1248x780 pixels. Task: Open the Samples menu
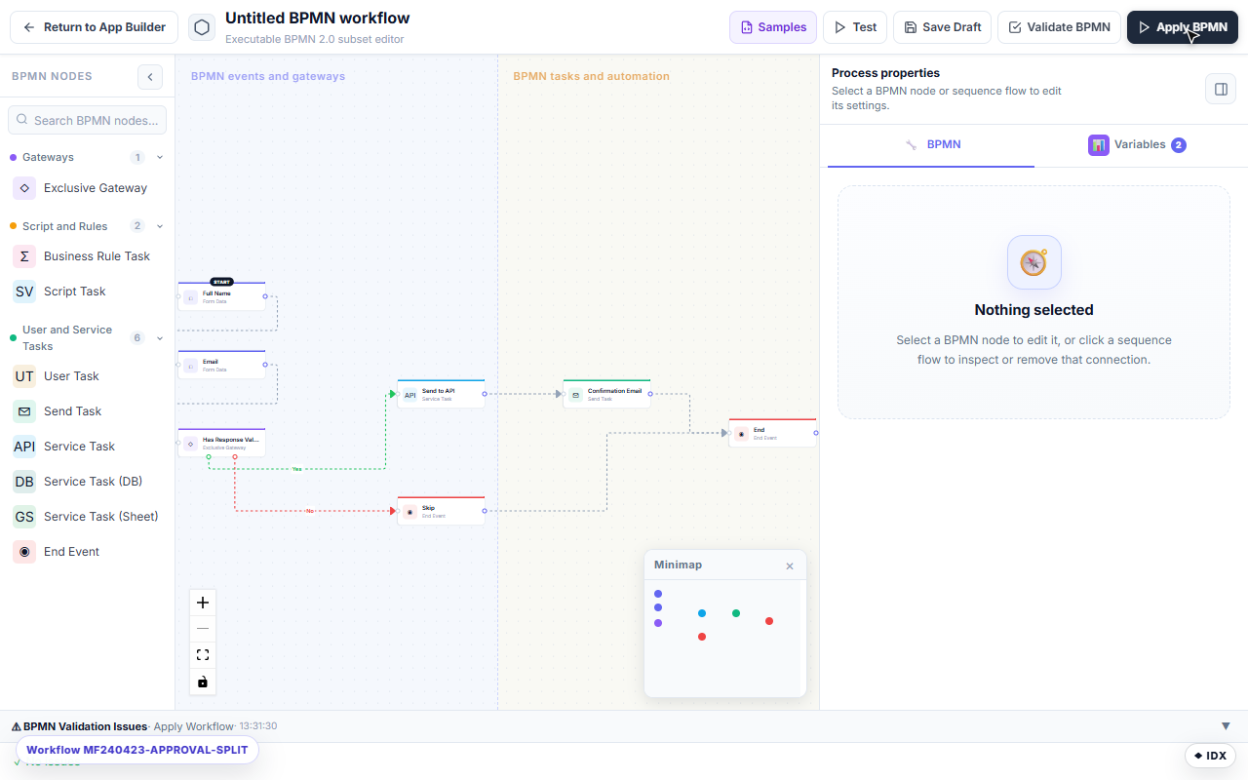(x=773, y=27)
